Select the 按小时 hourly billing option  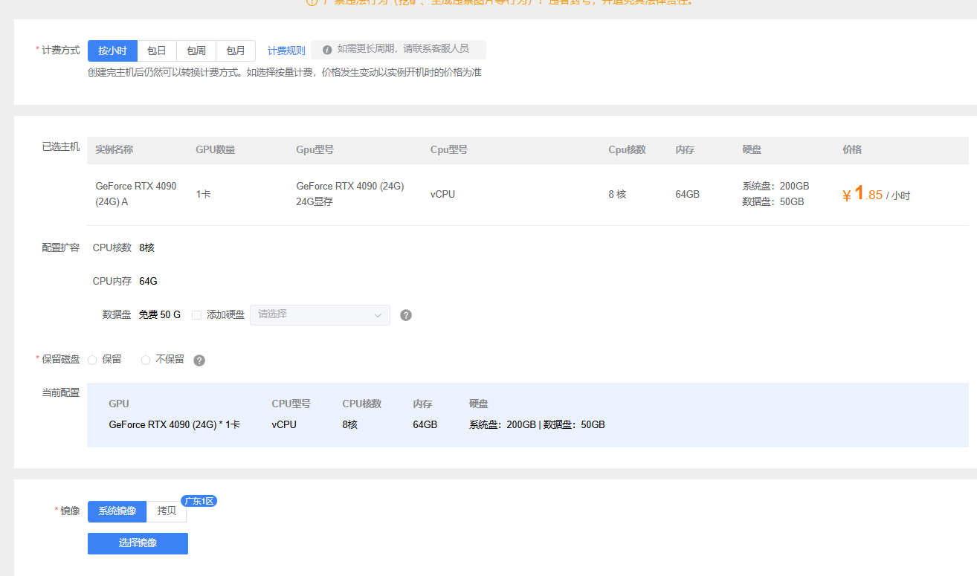coord(112,51)
